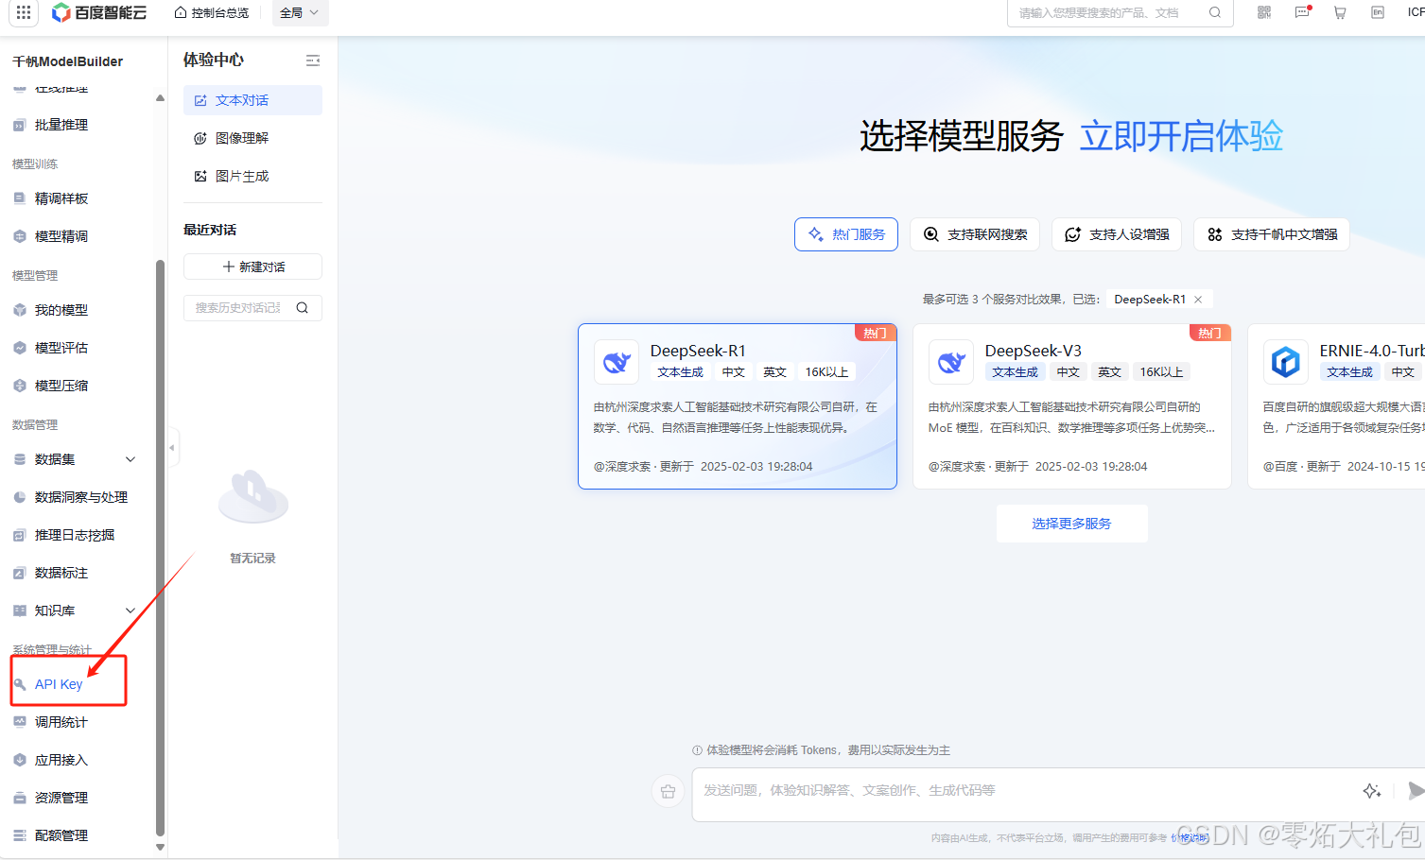Select 文本对话 in experience center
Viewport: 1425px width, 860px height.
point(252,100)
